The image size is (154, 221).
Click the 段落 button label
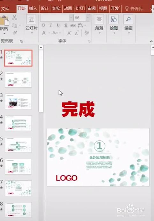pos(99,28)
